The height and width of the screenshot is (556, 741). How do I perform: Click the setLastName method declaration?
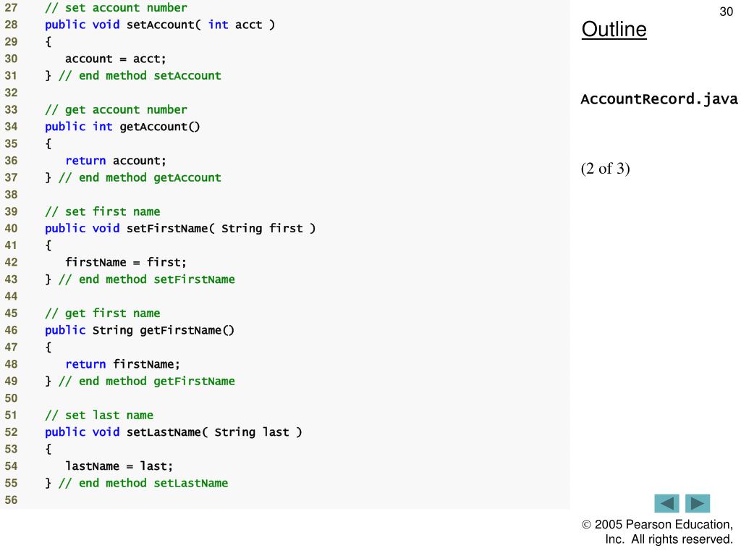(x=174, y=432)
